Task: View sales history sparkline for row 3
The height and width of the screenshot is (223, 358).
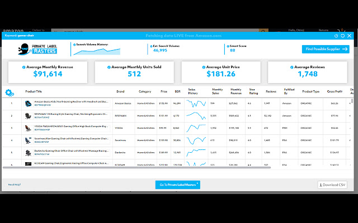Action: [196, 128]
